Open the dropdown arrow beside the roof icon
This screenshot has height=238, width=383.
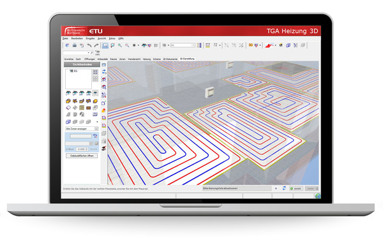[276, 45]
